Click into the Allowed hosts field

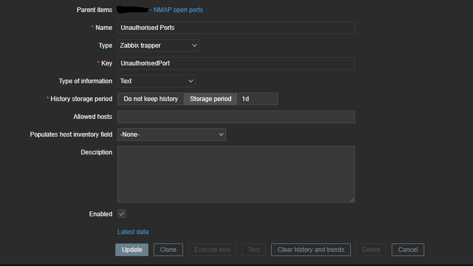coord(236,117)
